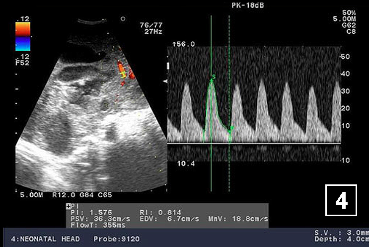The image size is (369, 247).
Task: Click the numbered 4 image box
Action: click(x=341, y=200)
